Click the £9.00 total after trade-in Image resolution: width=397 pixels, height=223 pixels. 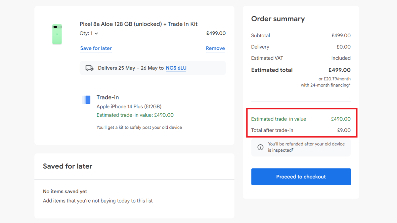(344, 130)
